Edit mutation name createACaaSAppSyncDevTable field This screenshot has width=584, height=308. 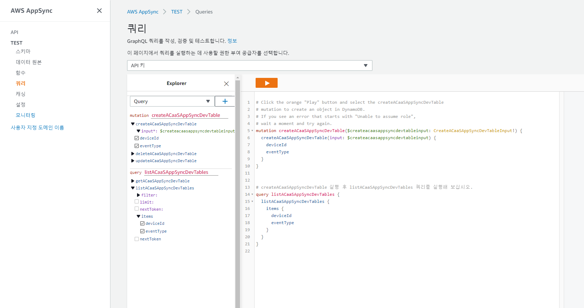point(190,115)
